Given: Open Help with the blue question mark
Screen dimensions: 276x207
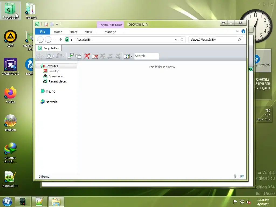Looking at the screenshot, I should (x=243, y=31).
